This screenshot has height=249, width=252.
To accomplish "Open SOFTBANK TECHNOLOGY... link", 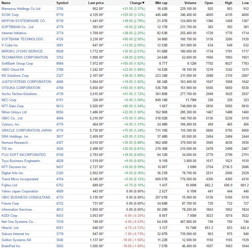I will click(24, 39).
